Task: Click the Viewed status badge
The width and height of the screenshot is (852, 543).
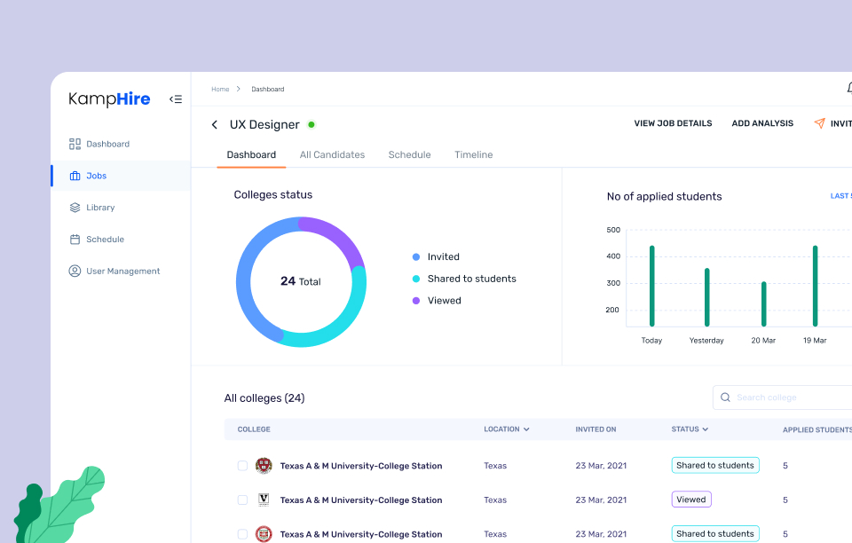Action: tap(691, 500)
